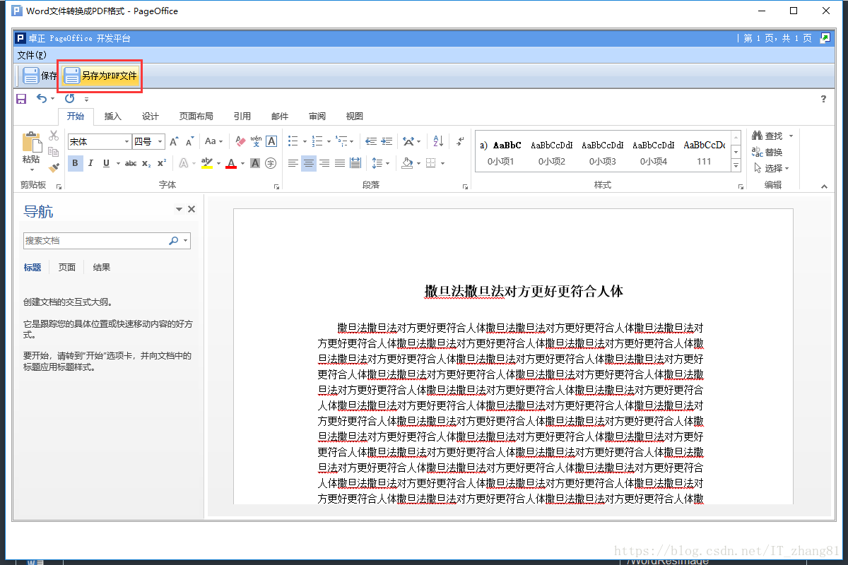The width and height of the screenshot is (848, 565).
Task: Toggle Superscript formatting
Action: click(162, 163)
